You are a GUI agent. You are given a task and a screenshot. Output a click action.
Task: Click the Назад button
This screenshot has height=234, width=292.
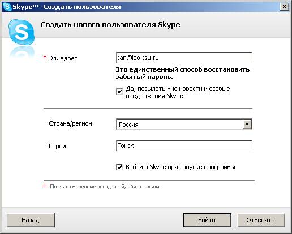(31, 220)
